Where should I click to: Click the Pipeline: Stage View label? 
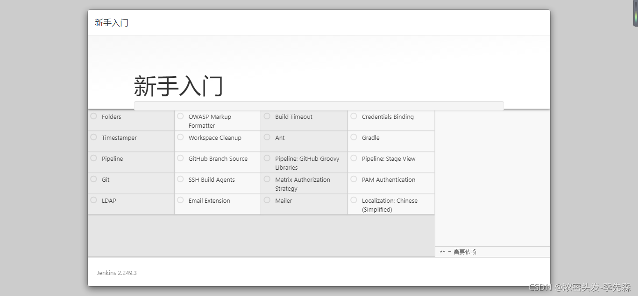[x=389, y=159]
